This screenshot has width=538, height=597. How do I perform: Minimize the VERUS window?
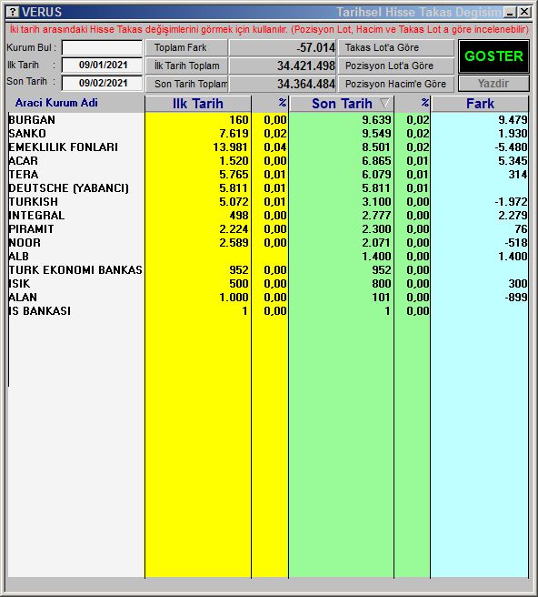click(511, 12)
